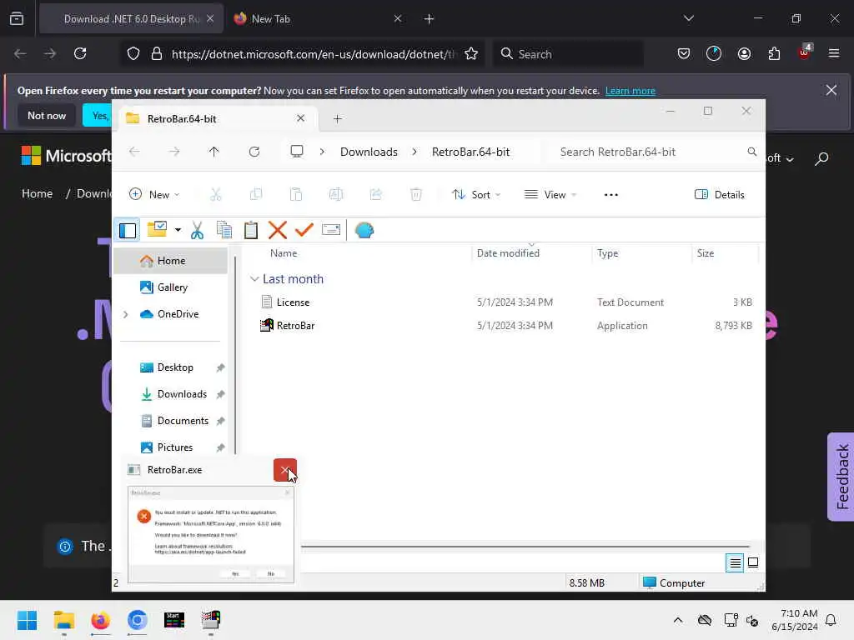Select Downloads in the address breadcrumb
This screenshot has height=640, width=854.
point(369,152)
